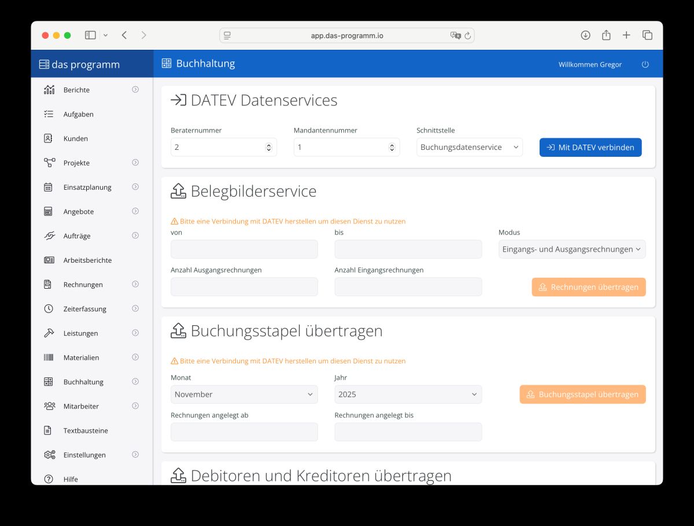Viewport: 694px width, 526px height.
Task: Open the Schnittstelle dropdown
Action: pos(469,147)
